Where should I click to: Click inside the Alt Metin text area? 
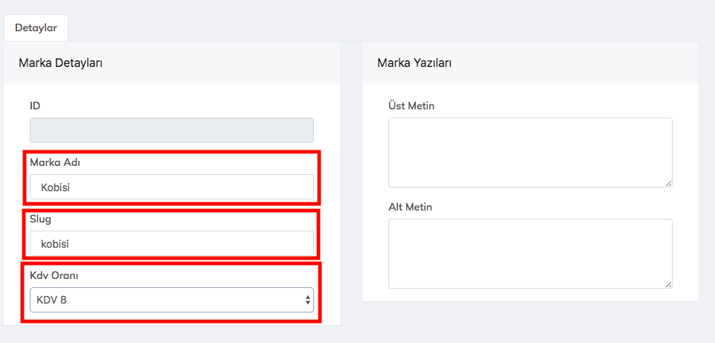click(530, 253)
